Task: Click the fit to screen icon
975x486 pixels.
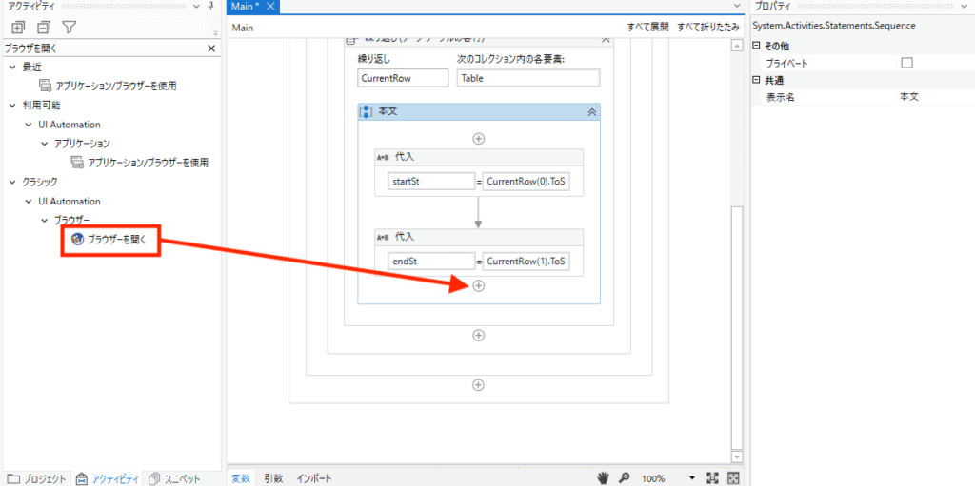Action: click(x=713, y=478)
